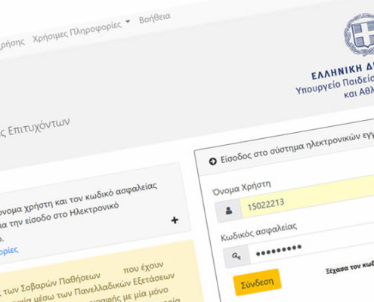Click the Υπουργείο Παιδείας ministry text
Image resolution: width=374 pixels, height=302 pixels.
[335, 85]
